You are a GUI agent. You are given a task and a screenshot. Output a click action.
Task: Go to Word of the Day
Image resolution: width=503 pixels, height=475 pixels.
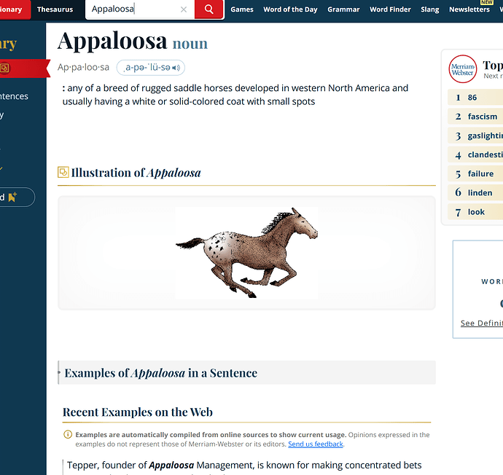click(290, 9)
